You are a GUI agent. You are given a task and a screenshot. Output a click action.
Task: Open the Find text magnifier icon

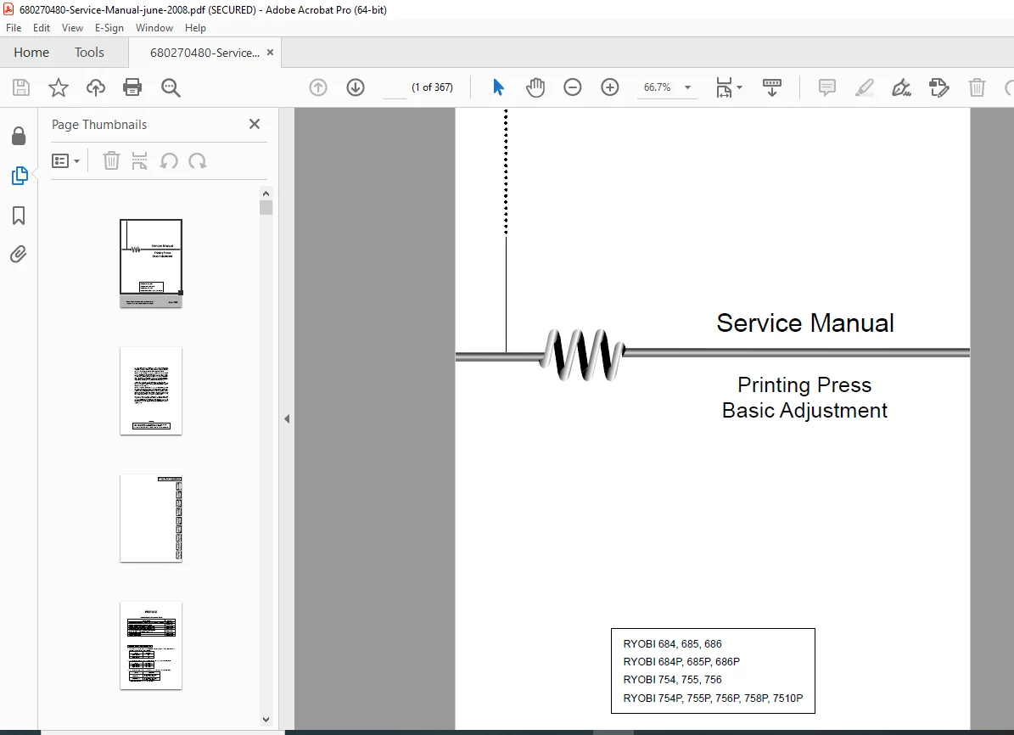[171, 87]
